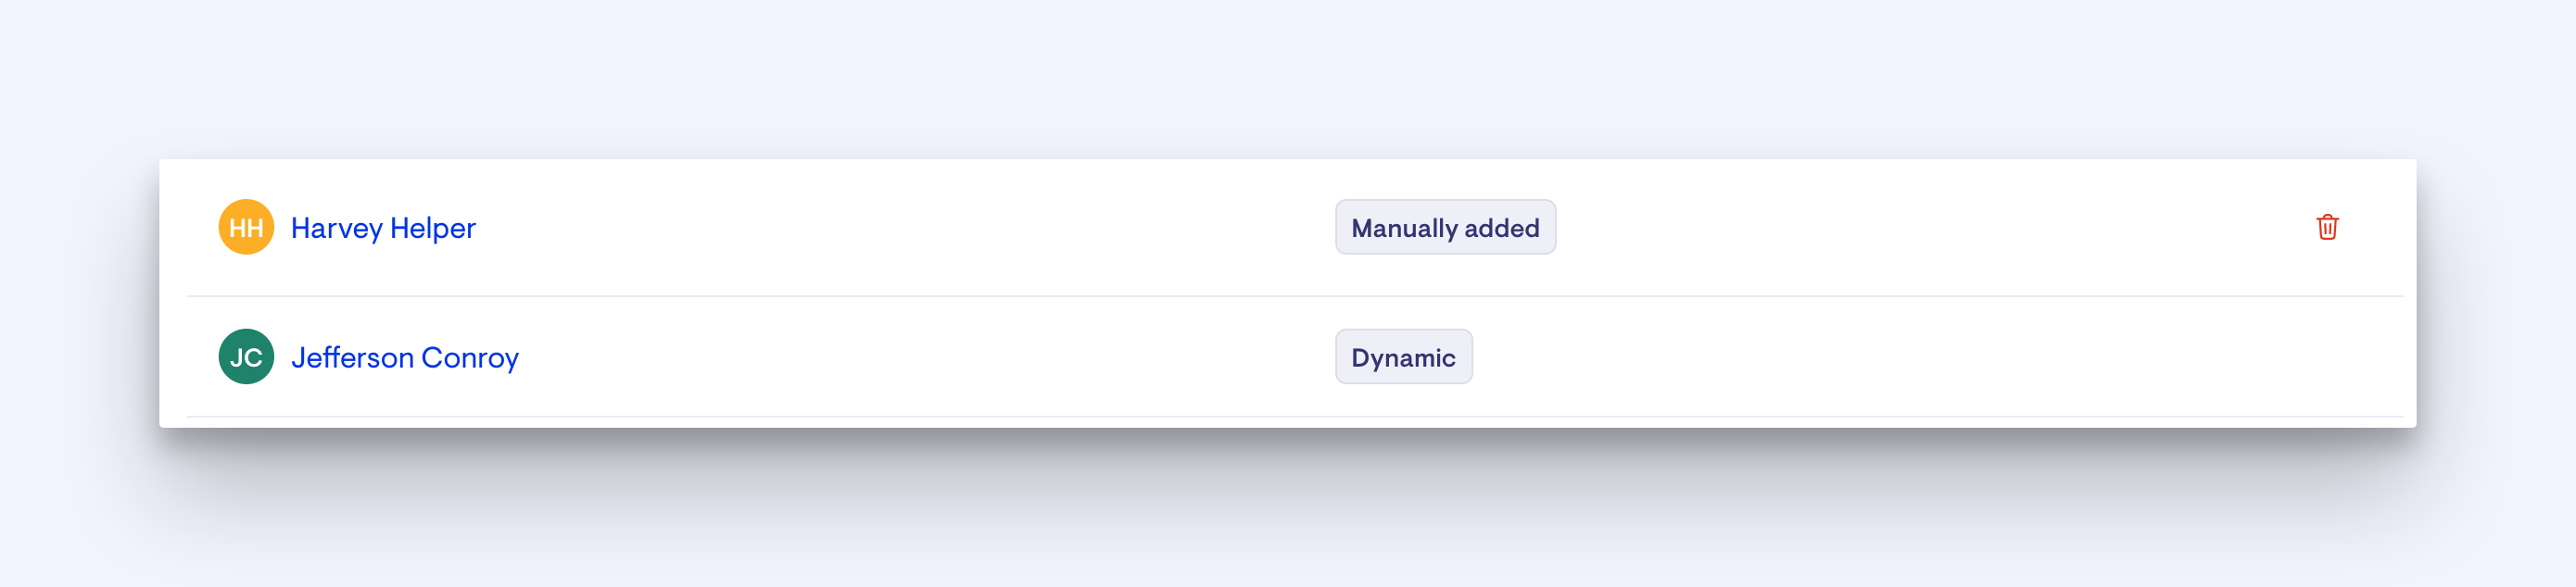The height and width of the screenshot is (587, 2576).
Task: Tap the JC initials circle
Action: tap(246, 357)
